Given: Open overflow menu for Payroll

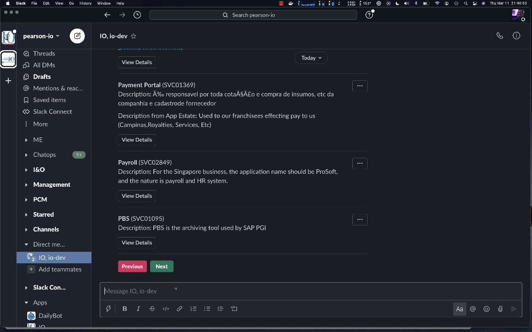Looking at the screenshot, I should click(x=360, y=163).
